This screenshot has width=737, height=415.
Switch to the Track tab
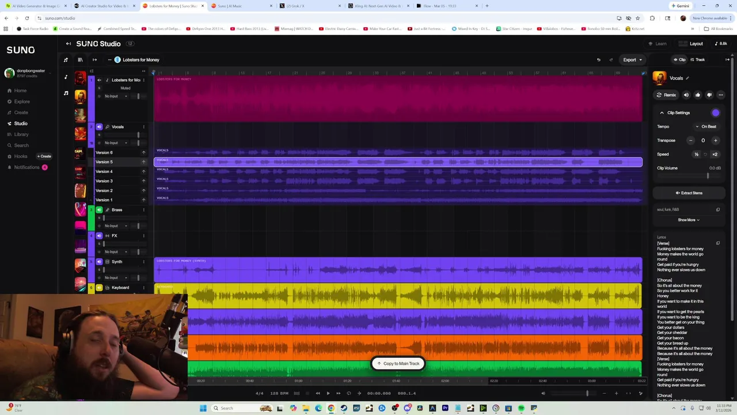point(698,59)
